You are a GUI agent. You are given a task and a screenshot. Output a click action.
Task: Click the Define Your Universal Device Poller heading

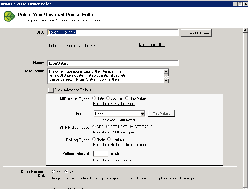(x=56, y=14)
